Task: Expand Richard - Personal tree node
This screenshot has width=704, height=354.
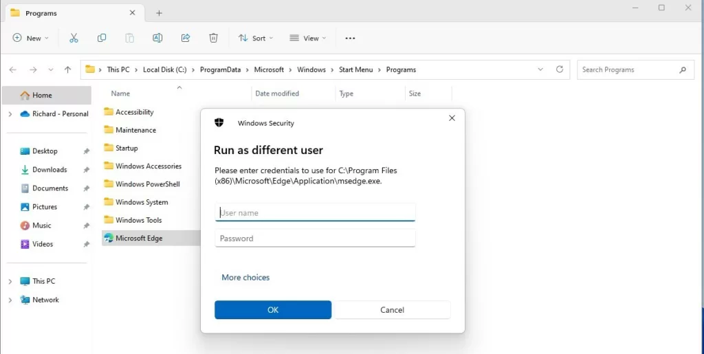Action: point(10,114)
